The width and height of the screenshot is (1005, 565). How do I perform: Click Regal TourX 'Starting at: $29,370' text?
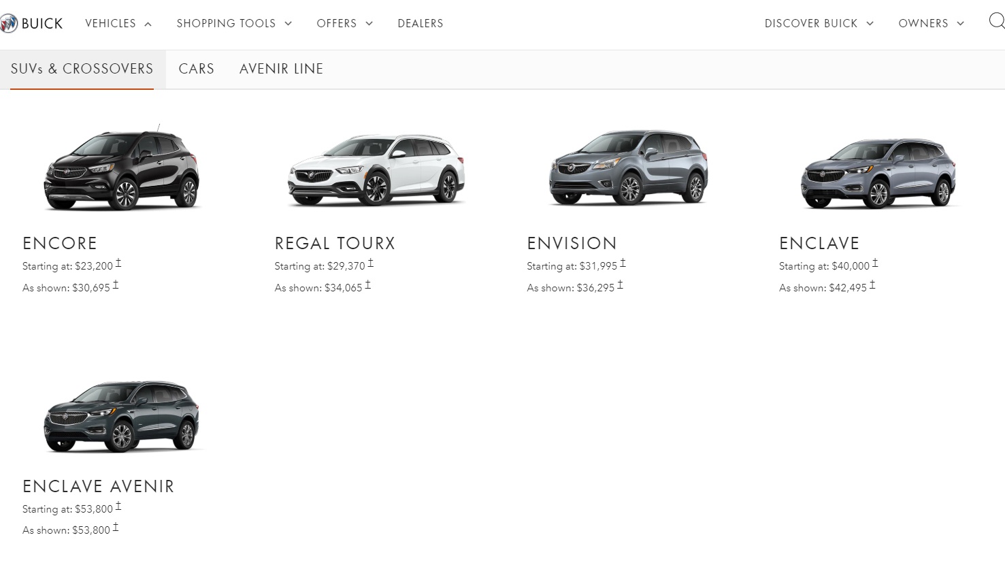tap(320, 266)
